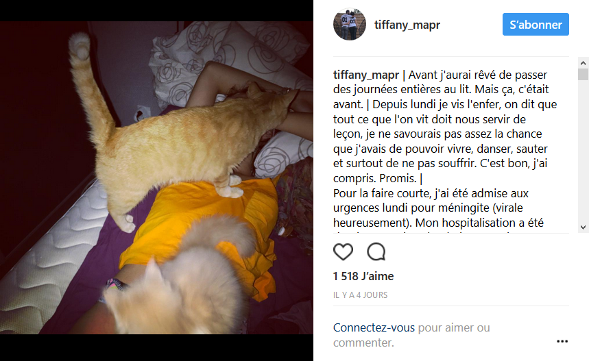Click the caption paragraph about méningite
Viewport: 589px width, 361px height.
click(x=438, y=208)
